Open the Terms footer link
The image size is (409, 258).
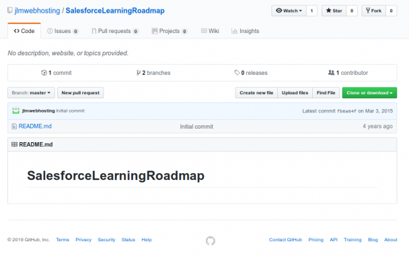pos(63,239)
